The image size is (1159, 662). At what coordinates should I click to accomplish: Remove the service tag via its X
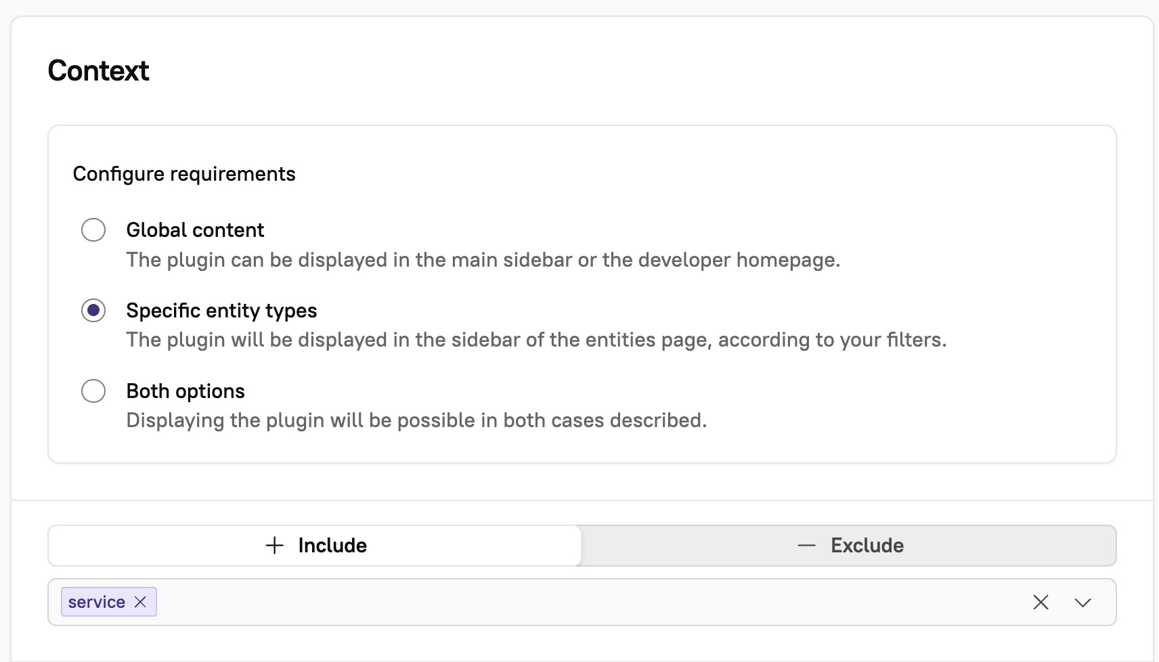[140, 602]
